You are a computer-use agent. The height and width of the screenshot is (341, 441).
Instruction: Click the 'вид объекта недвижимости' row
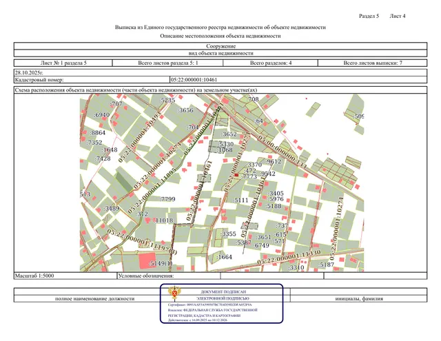point(220,53)
